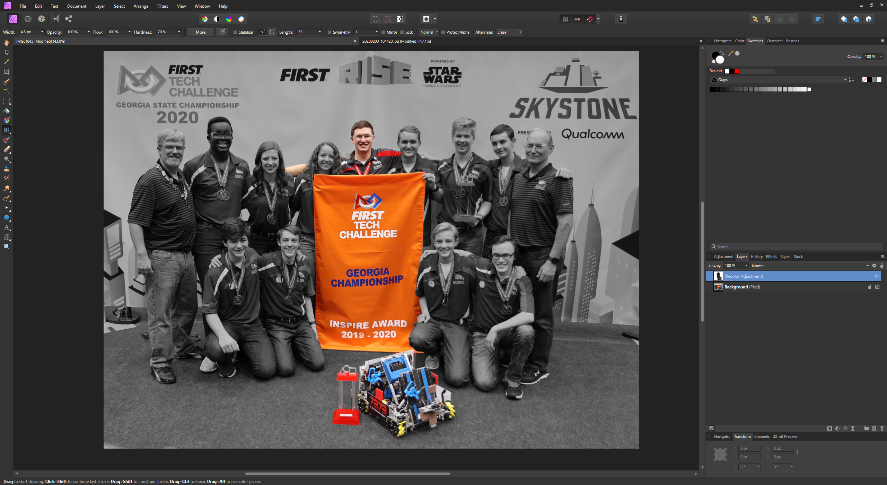Switch to the Liquify Persona
The image size is (887, 485).
(28, 19)
